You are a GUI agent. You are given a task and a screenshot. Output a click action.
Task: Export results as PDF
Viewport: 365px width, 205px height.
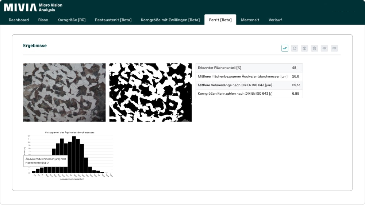[x=334, y=48]
